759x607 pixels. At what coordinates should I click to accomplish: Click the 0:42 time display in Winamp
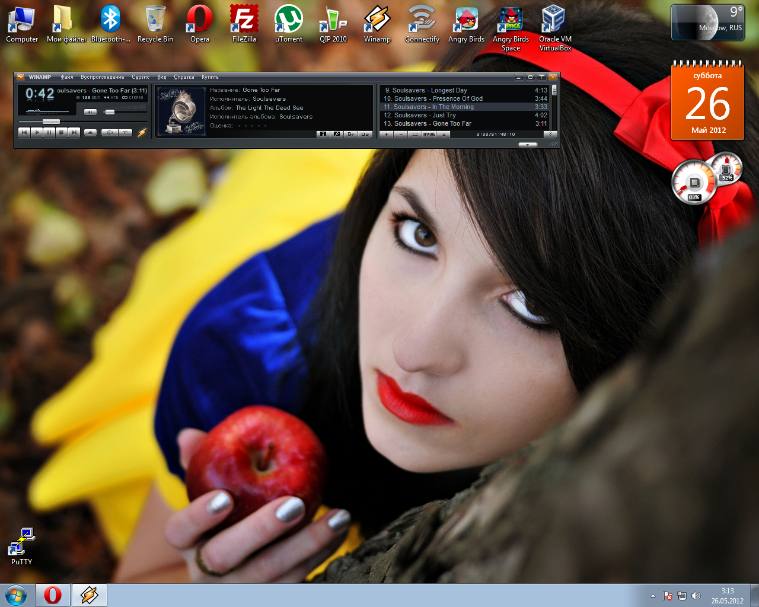click(40, 93)
